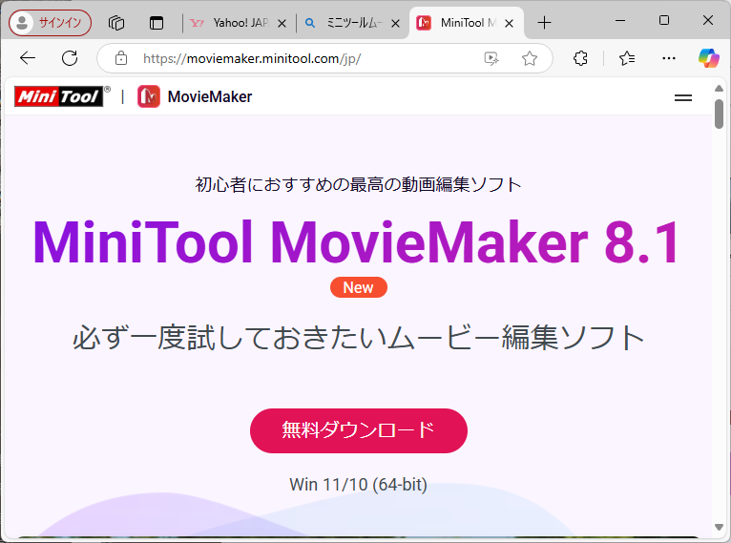The image size is (731, 543).
Task: Click the vertical scrollbar thumb
Action: (x=719, y=114)
